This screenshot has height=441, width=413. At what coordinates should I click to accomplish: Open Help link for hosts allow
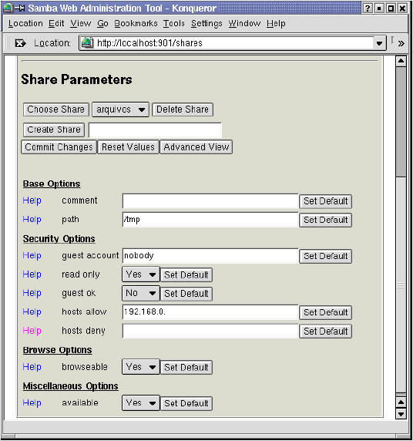pos(32,312)
